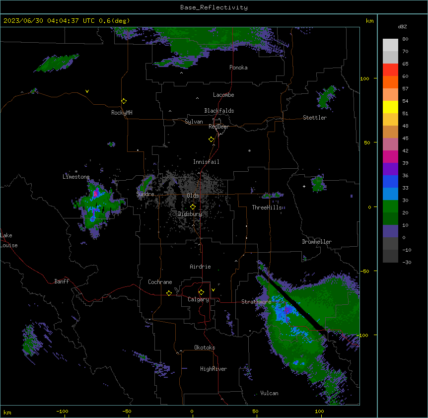428x418 pixels.
Task: Click the yellow diamond marker below RedDeer
Action: click(212, 139)
